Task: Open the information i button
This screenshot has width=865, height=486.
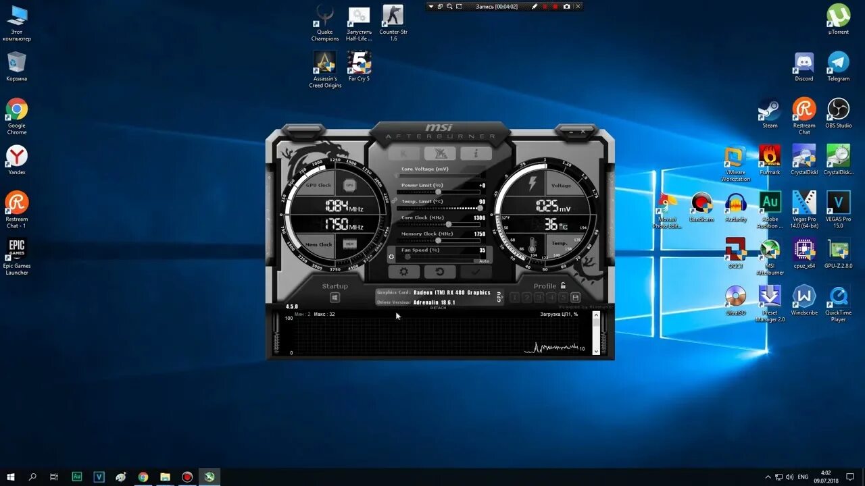Action: click(476, 153)
